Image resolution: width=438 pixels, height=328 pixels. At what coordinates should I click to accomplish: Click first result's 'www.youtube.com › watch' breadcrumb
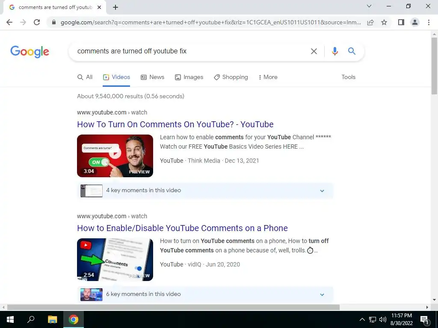pyautogui.click(x=112, y=112)
